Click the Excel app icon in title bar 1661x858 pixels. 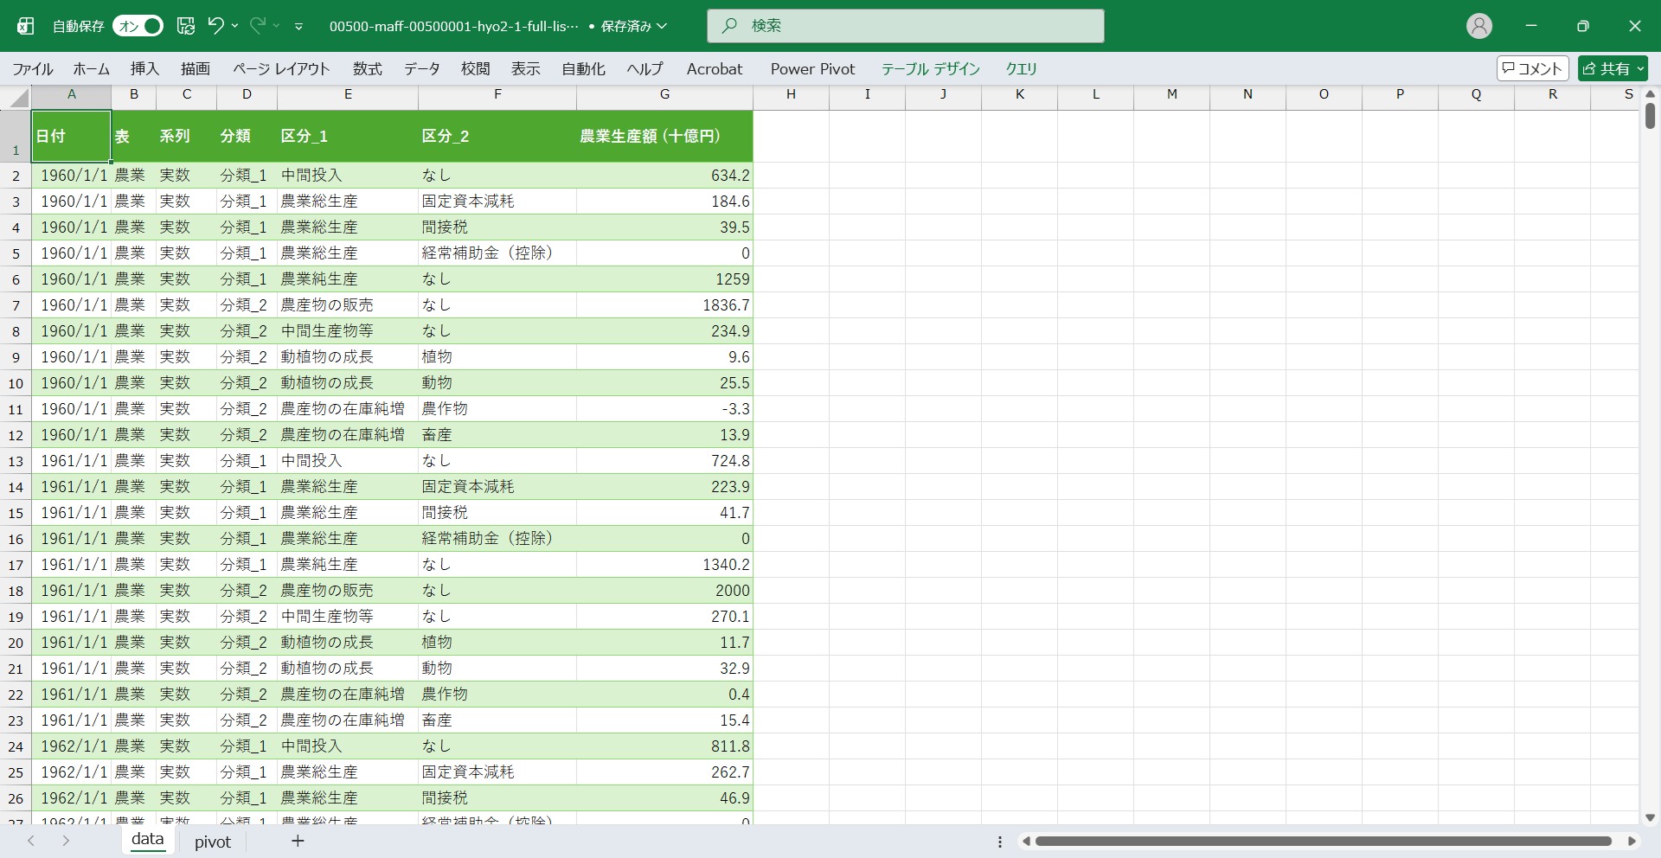click(x=26, y=26)
